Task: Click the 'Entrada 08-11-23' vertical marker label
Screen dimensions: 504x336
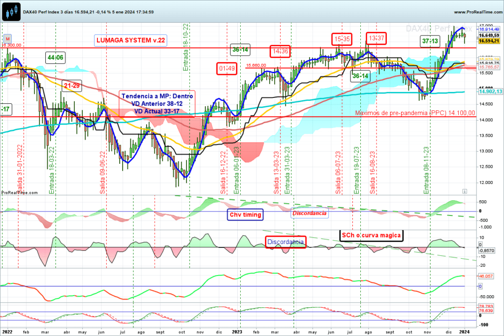Action: (426, 170)
